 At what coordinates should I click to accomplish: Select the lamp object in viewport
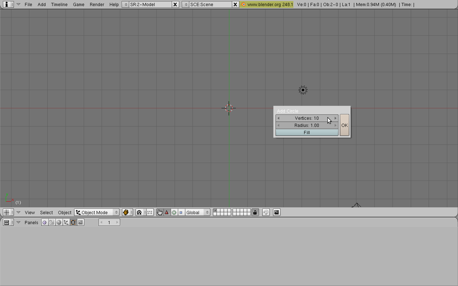[303, 90]
